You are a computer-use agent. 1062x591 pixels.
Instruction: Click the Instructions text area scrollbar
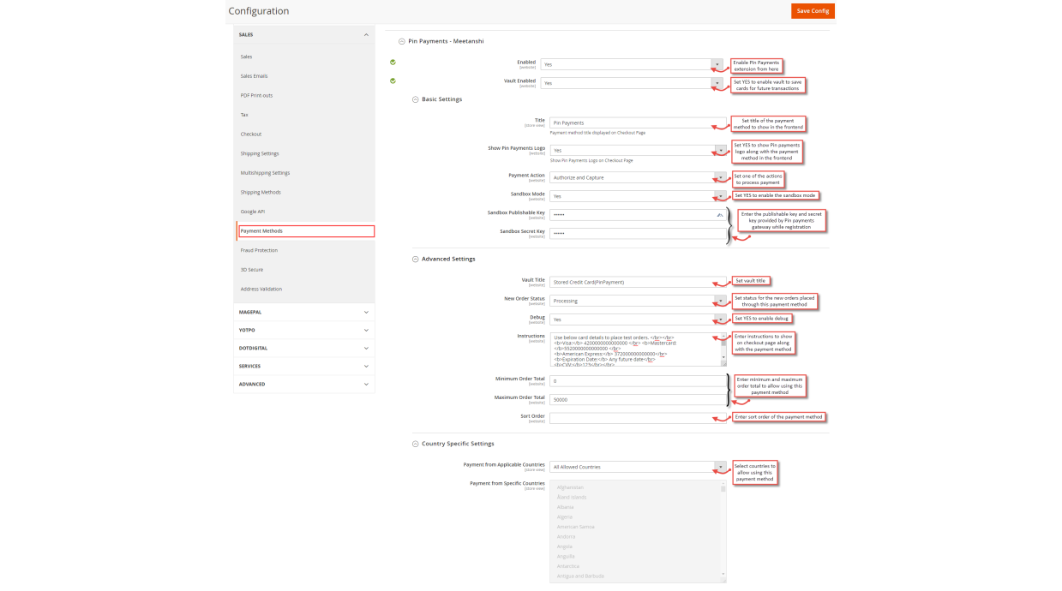click(723, 349)
